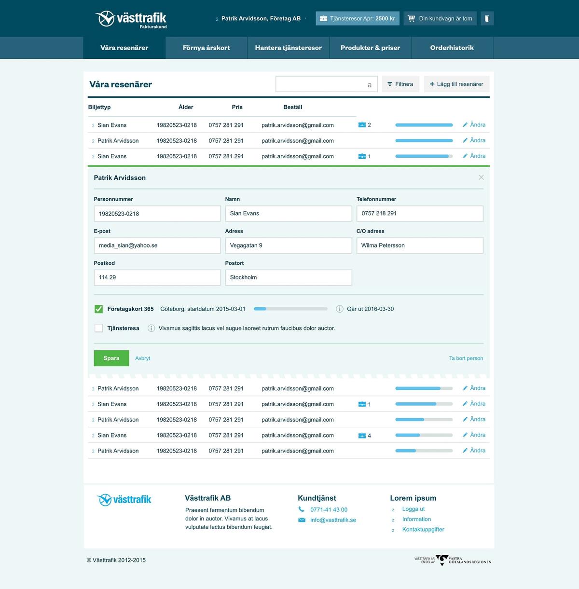
Task: Click the Västtrafik AB footer heading
Action: (208, 498)
